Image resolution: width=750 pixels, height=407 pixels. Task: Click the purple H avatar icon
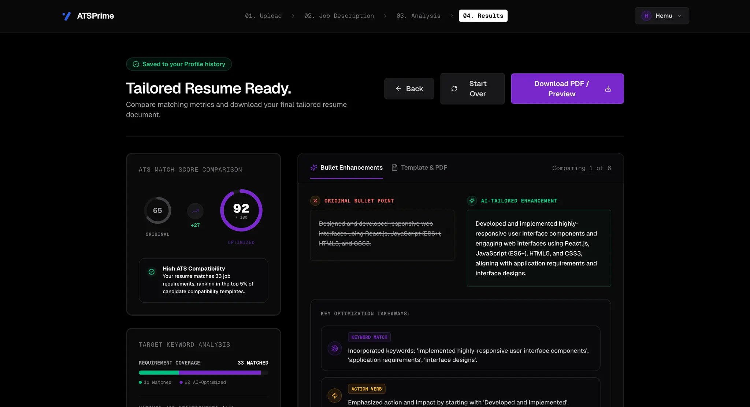[646, 16]
